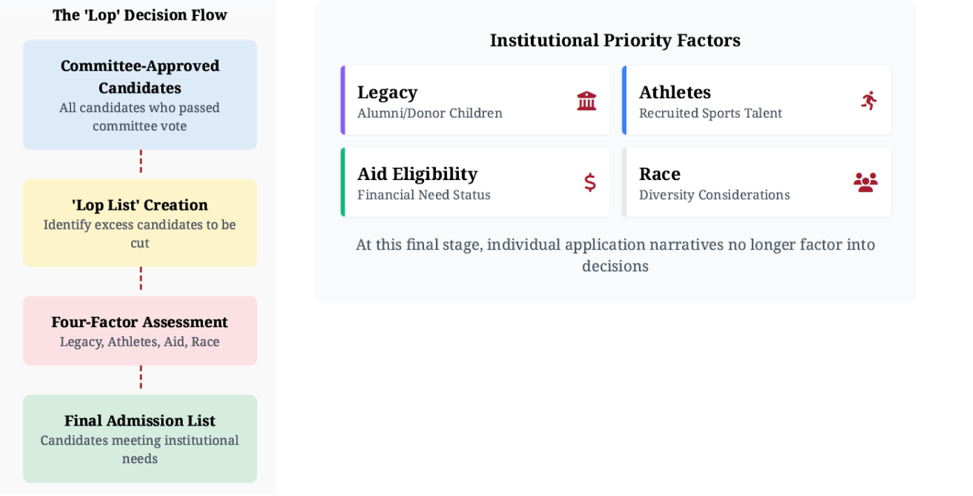The image size is (973, 496).
Task: Click the final stage narrative note text
Action: tap(615, 255)
